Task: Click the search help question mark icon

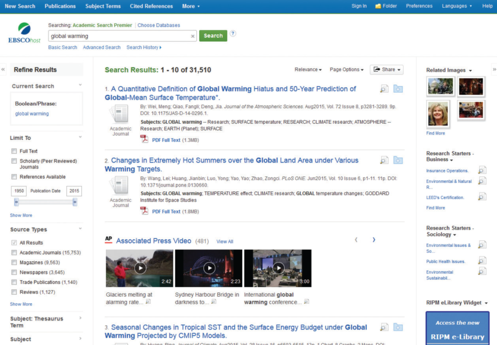Action: click(233, 33)
